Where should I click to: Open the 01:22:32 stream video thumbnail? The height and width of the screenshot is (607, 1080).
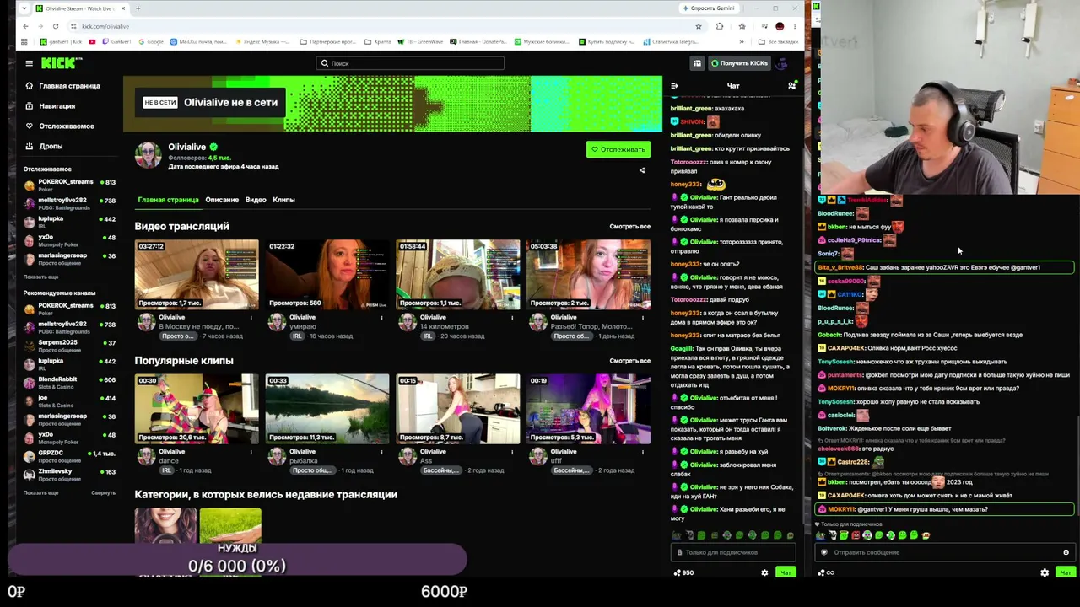(327, 275)
